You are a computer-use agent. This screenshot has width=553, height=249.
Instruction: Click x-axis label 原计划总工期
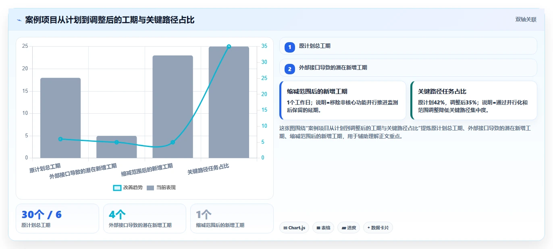click(x=45, y=168)
